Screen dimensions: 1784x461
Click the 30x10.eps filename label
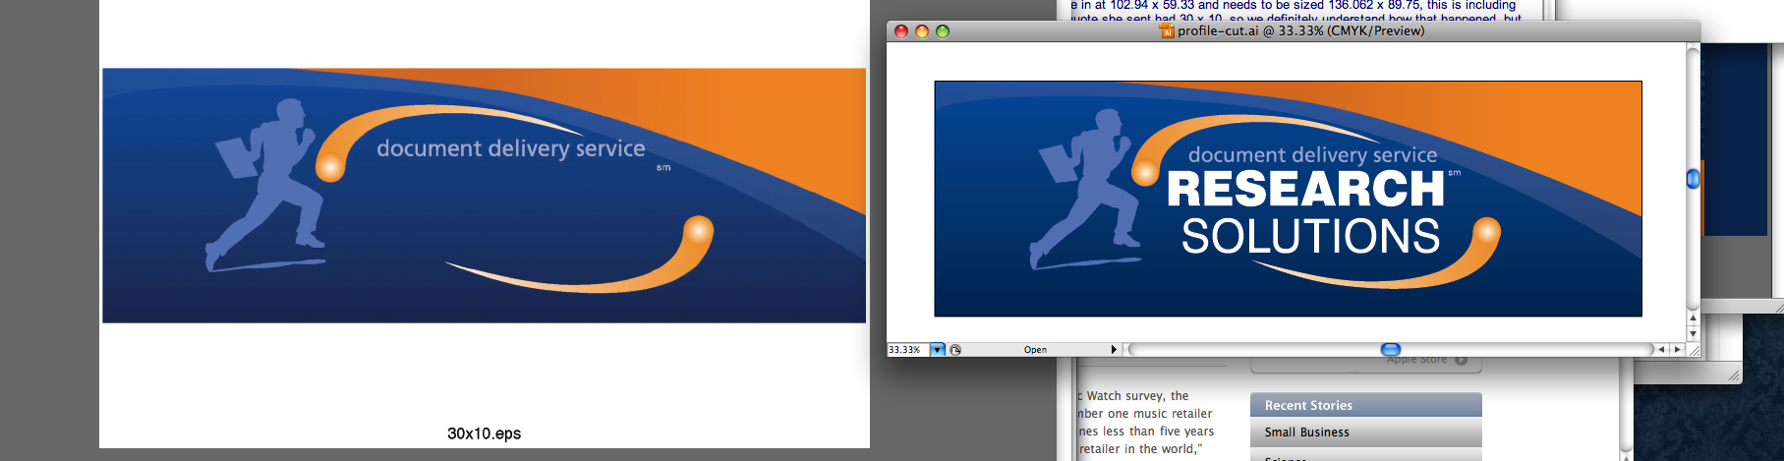(x=485, y=433)
